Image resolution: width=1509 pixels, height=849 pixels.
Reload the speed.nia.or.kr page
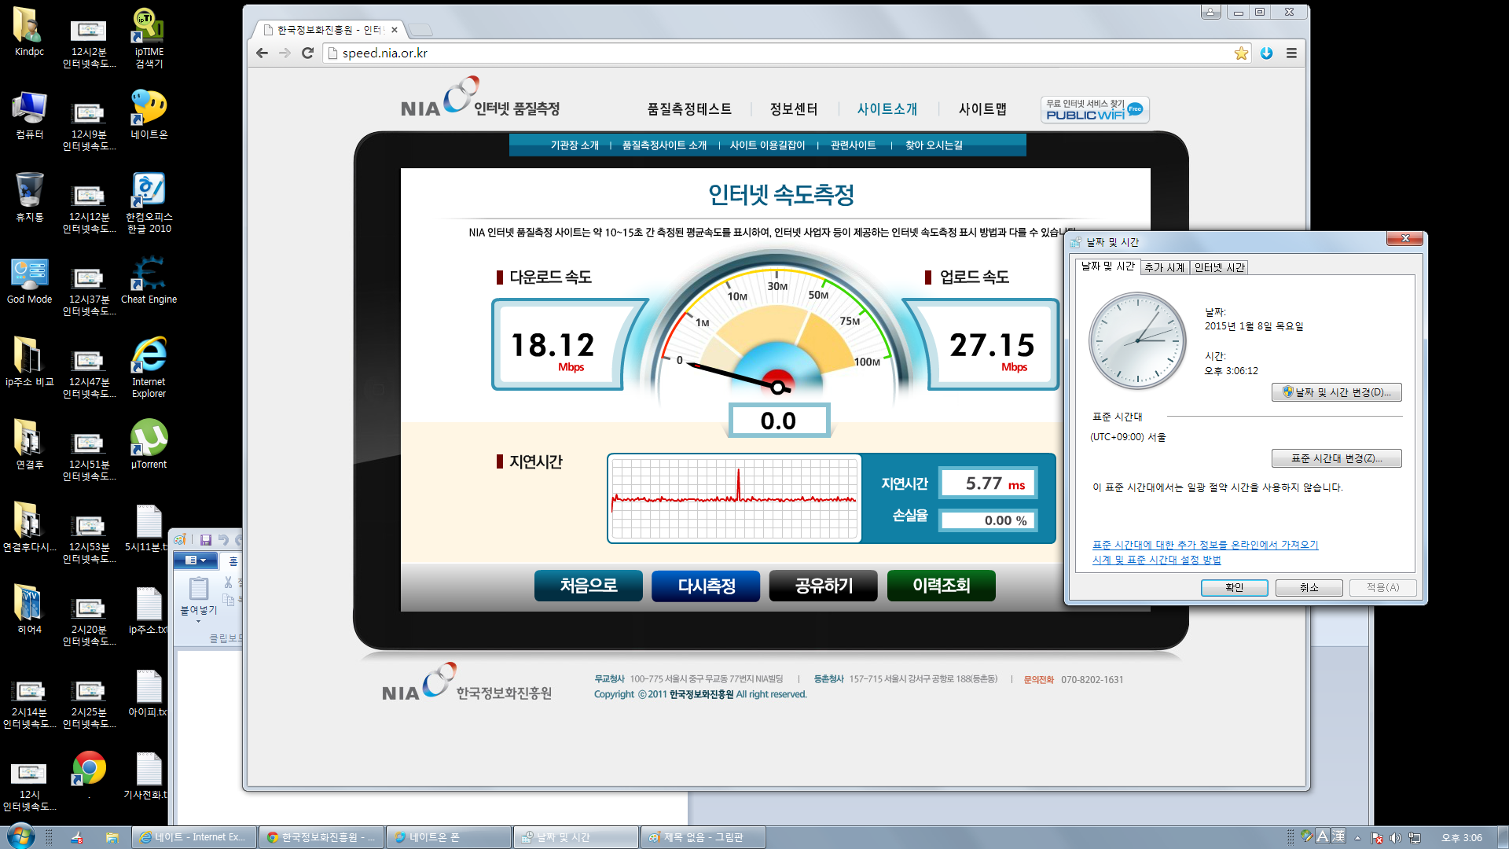point(307,53)
